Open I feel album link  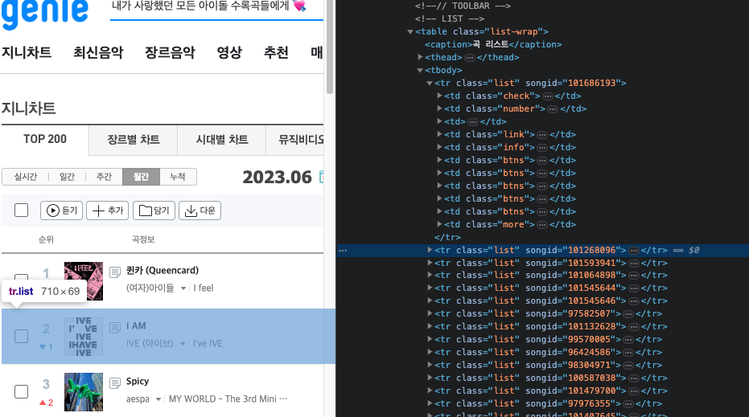(x=203, y=288)
